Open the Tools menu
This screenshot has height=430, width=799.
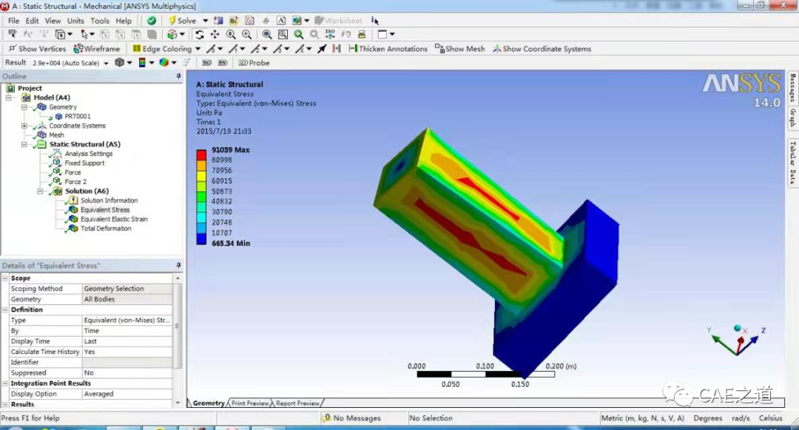100,21
